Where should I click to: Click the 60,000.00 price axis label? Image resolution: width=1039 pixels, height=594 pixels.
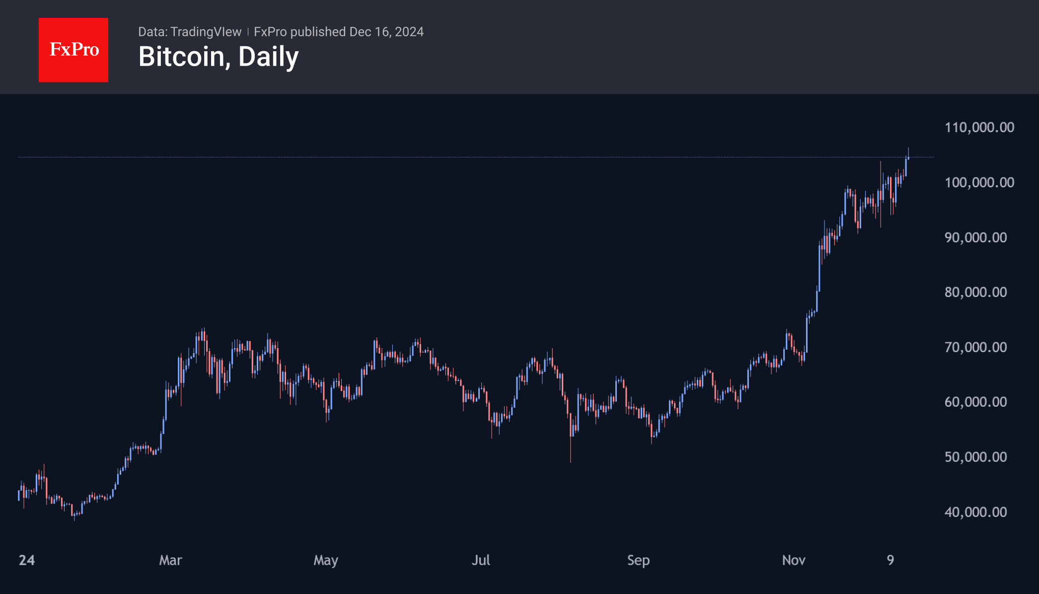[975, 402]
